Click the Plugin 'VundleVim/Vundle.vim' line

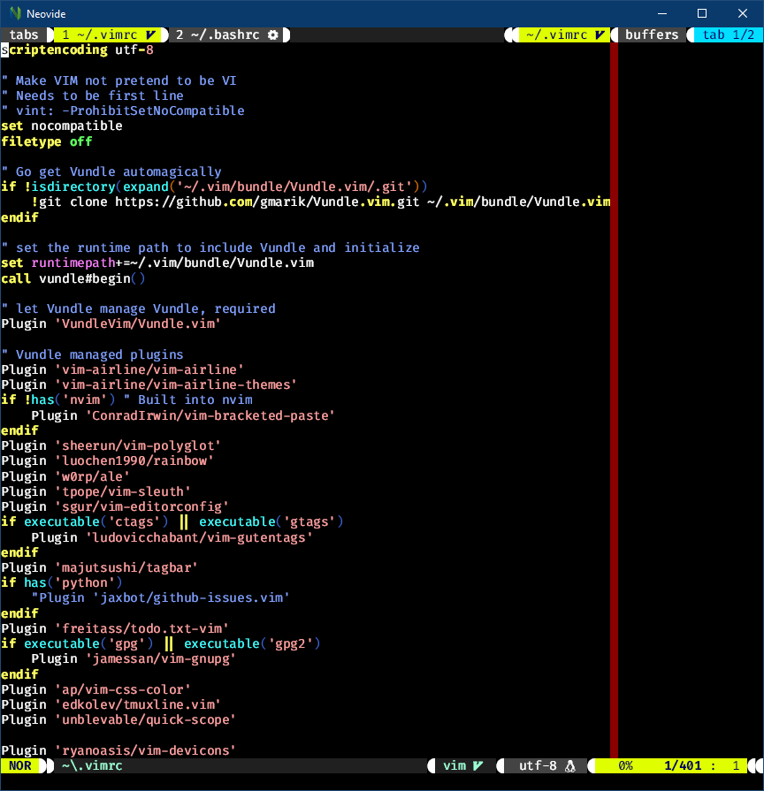111,323
